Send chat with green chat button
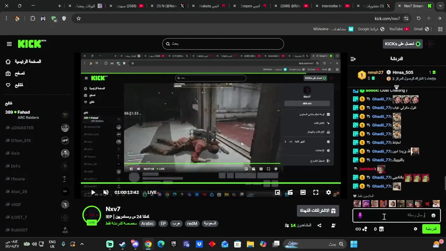The height and width of the screenshot is (251, 446). [431, 229]
